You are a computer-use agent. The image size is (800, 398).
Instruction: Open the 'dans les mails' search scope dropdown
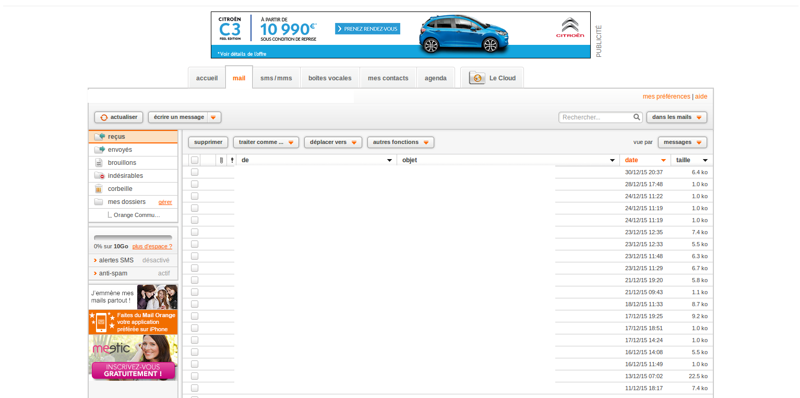676,117
